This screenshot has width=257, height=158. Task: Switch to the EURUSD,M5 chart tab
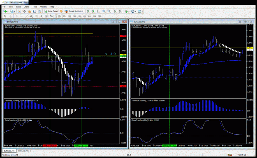[9, 151]
